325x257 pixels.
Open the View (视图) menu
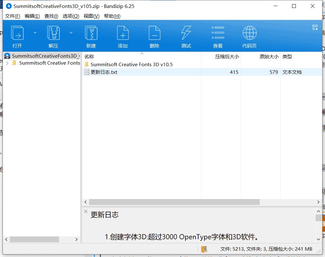click(91, 16)
